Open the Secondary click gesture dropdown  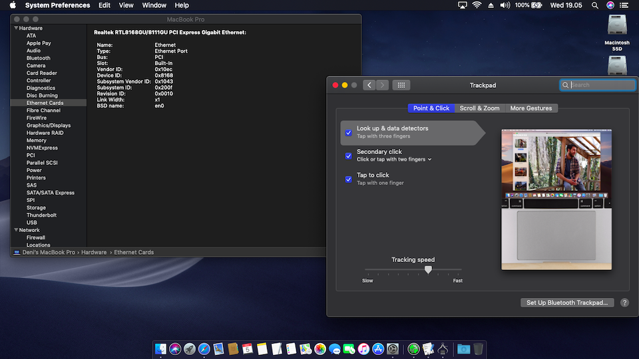click(x=429, y=160)
